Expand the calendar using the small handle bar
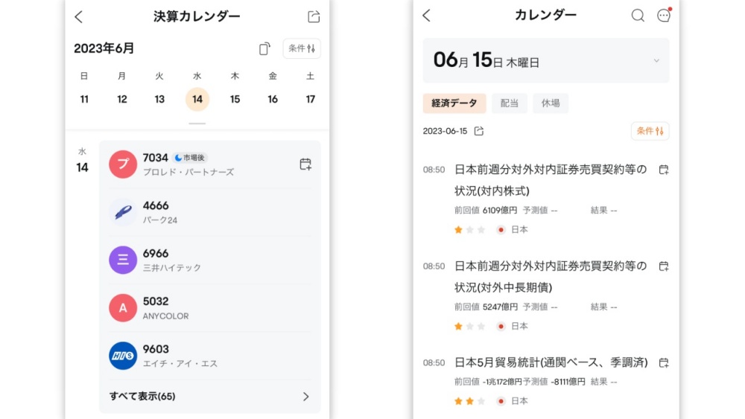Image resolution: width=745 pixels, height=419 pixels. click(197, 124)
